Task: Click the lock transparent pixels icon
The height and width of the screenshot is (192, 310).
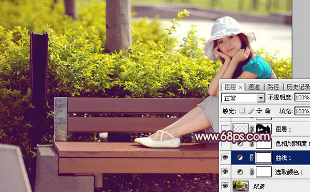Action: tap(242, 111)
